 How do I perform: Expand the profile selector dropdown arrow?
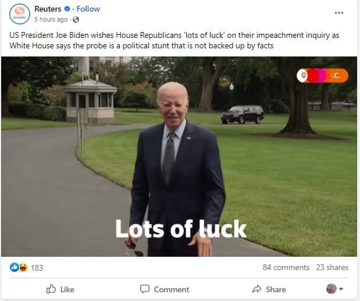tap(341, 289)
